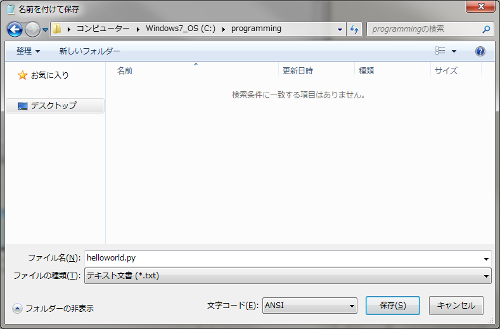Screen dimensions: 500x329
Task: Click the desktop monitor icon in sidebar
Action: pyautogui.click(x=23, y=106)
